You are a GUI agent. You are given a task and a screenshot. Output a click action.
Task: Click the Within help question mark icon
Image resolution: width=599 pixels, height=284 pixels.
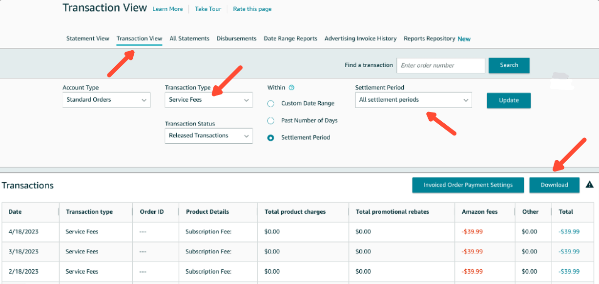tap(291, 88)
